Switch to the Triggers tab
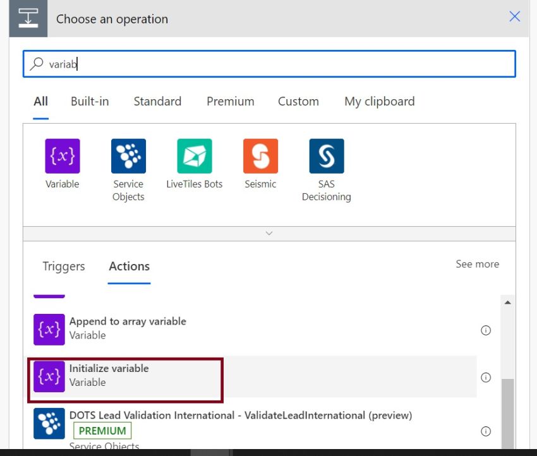This screenshot has width=537, height=456. (63, 267)
